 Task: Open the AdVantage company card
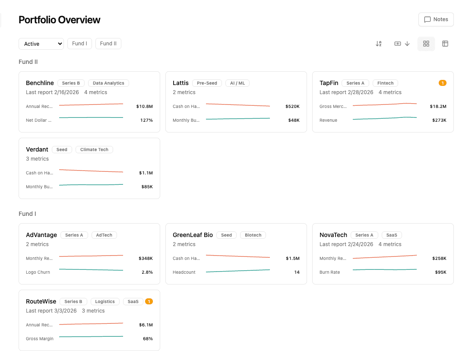[x=89, y=254]
